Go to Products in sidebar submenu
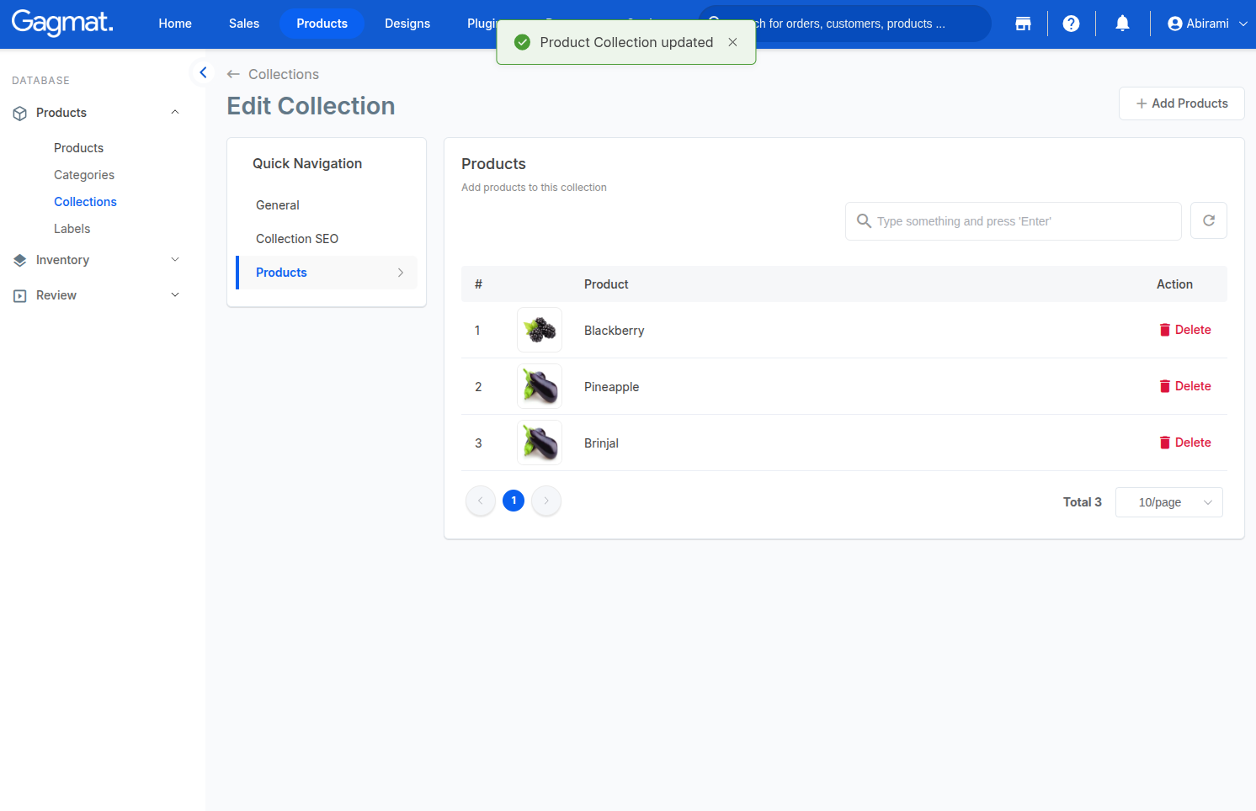Viewport: 1256px width, 811px height. [x=78, y=148]
